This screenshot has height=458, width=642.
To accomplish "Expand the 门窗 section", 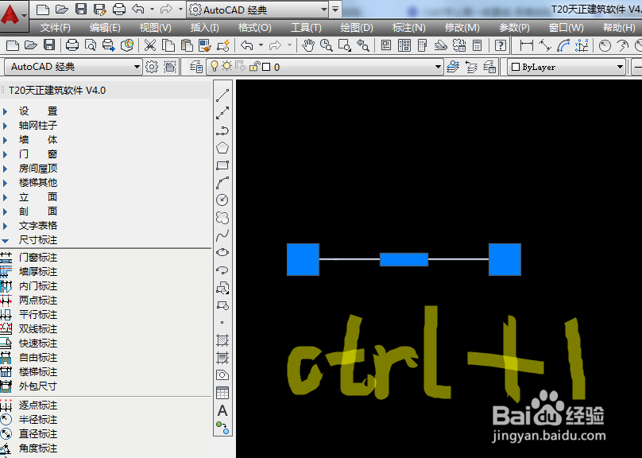I will point(6,154).
